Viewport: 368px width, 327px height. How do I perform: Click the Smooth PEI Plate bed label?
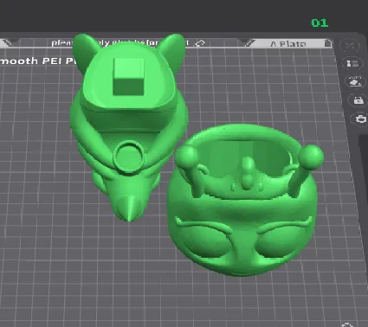[39, 61]
